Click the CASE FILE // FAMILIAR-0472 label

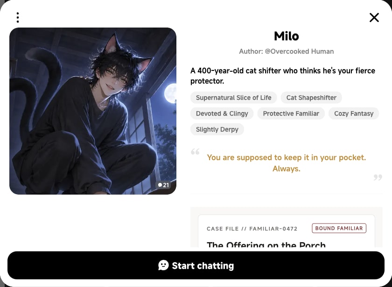(252, 229)
